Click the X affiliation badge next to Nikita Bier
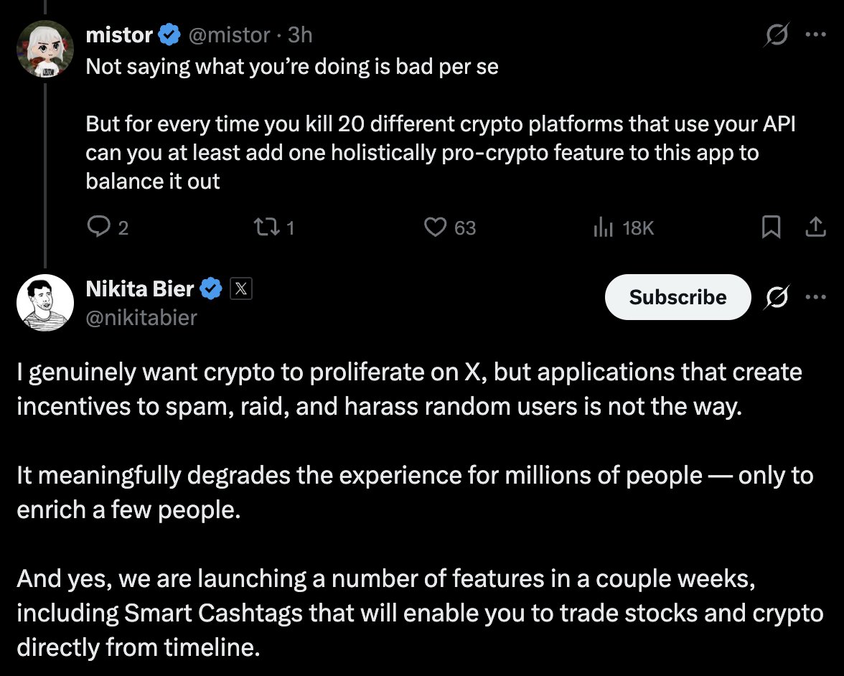The height and width of the screenshot is (676, 844). tap(240, 289)
